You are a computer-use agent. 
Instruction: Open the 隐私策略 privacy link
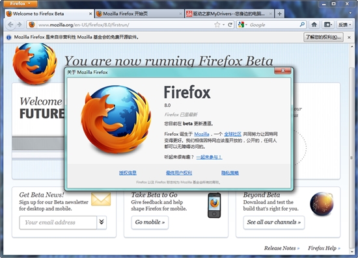[230, 173]
